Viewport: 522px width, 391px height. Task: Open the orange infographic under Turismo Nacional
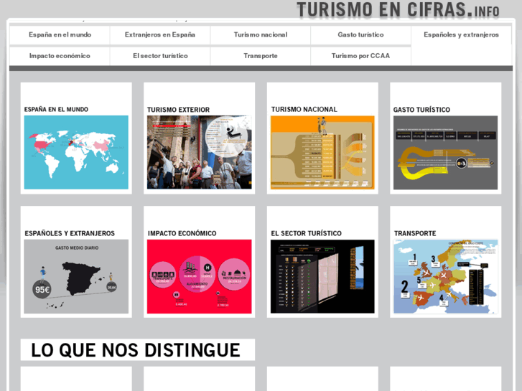point(322,152)
